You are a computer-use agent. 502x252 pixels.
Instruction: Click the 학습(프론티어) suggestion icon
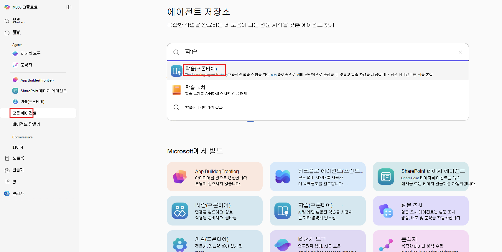(177, 71)
